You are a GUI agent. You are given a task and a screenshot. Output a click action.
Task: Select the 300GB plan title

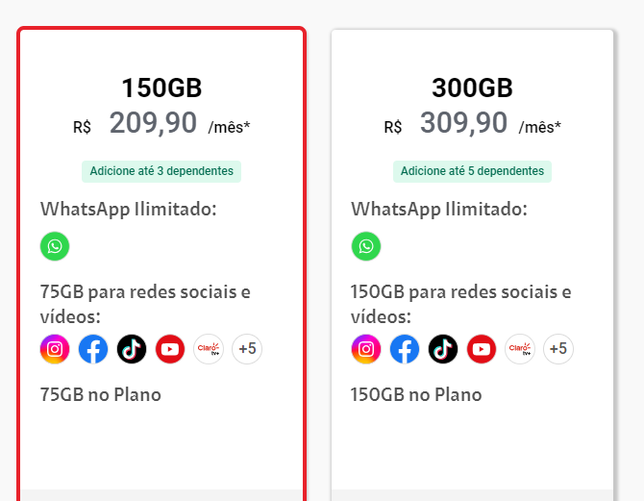(x=472, y=88)
